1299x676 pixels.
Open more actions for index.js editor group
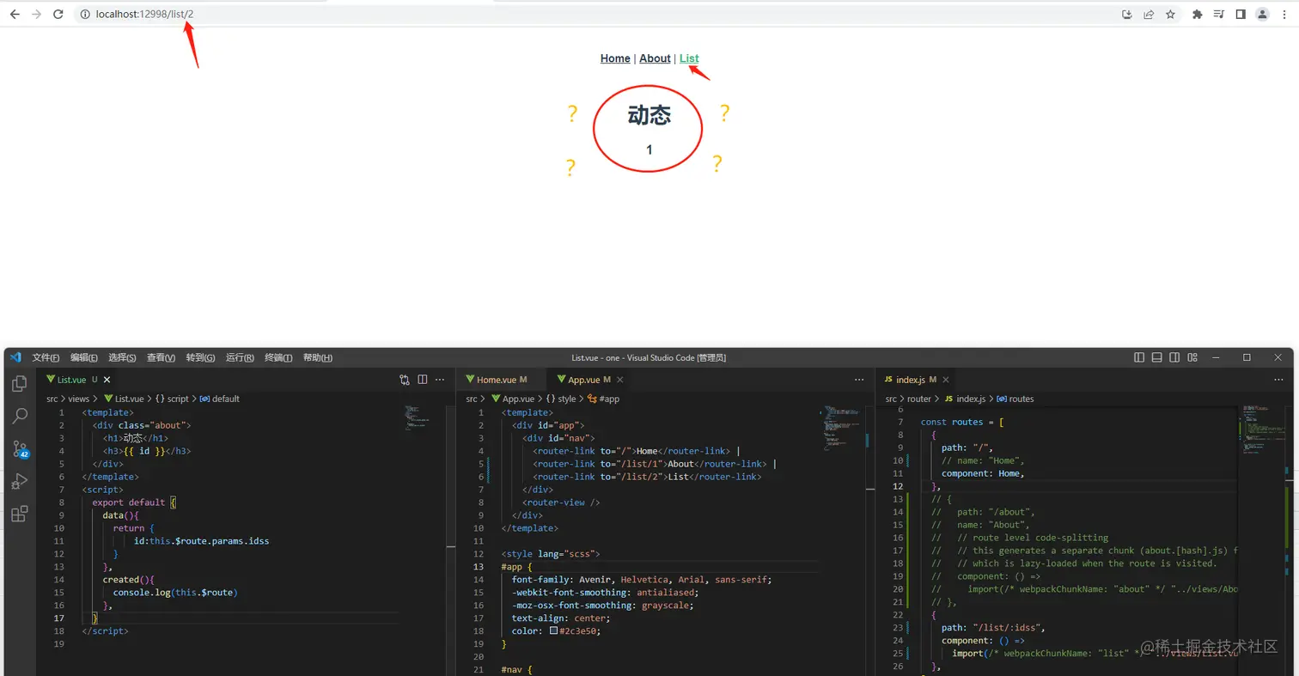click(1278, 380)
